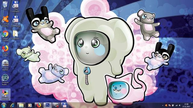Open Windows Media Player from the taskbar

pyautogui.click(x=30, y=105)
